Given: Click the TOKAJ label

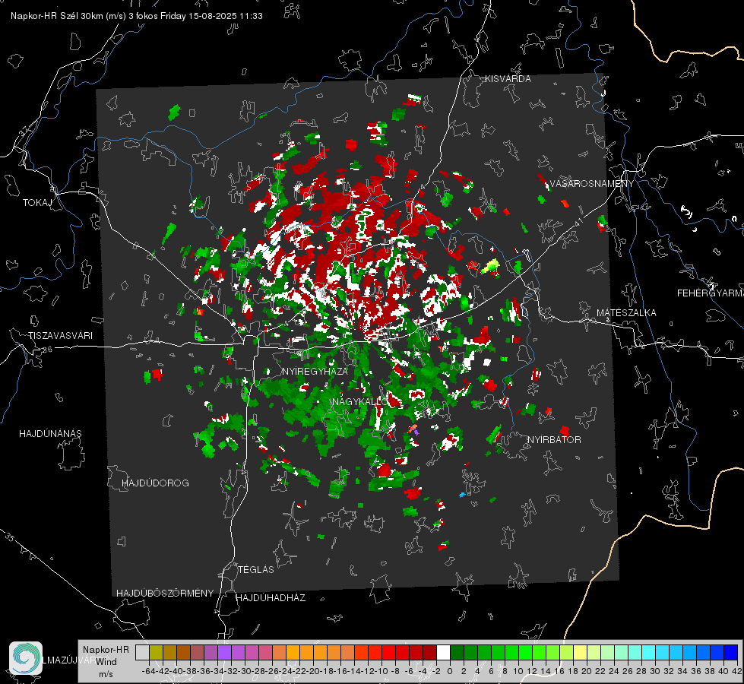Looking at the screenshot, I should click(x=37, y=203).
